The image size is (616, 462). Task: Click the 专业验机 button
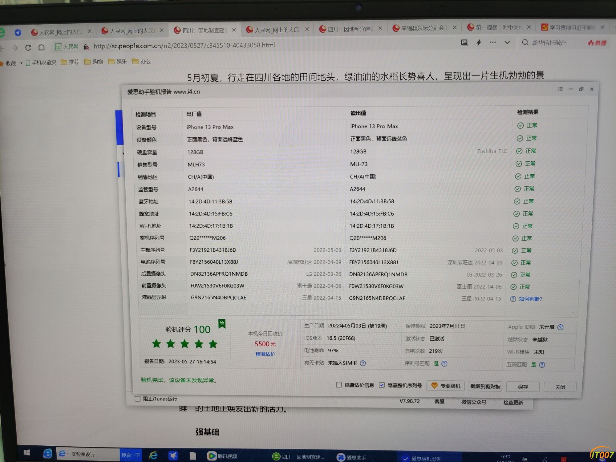(x=446, y=386)
